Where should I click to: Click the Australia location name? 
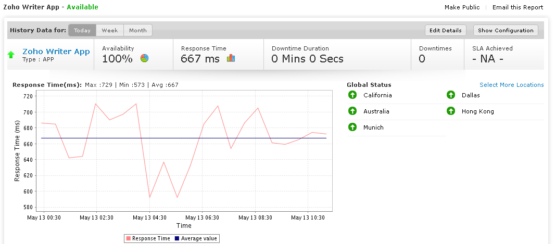click(x=376, y=111)
